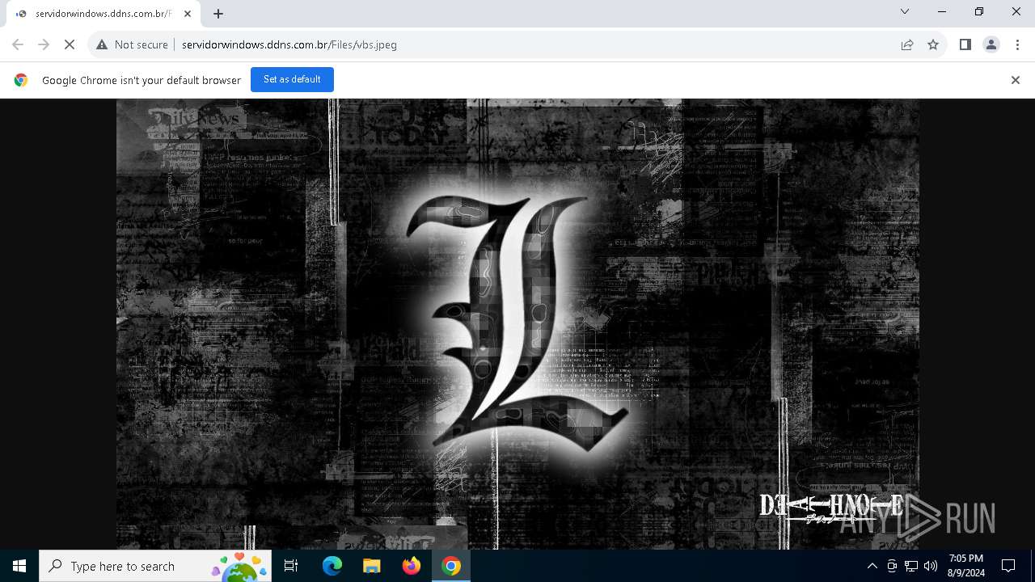Viewport: 1035px width, 582px height.
Task: Click the search highlights earth icon
Action: point(239,567)
